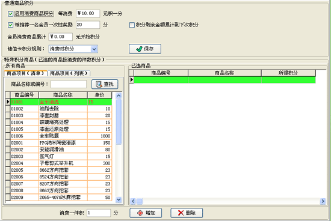Click the product list vertical scrollbar thumb

119,121
